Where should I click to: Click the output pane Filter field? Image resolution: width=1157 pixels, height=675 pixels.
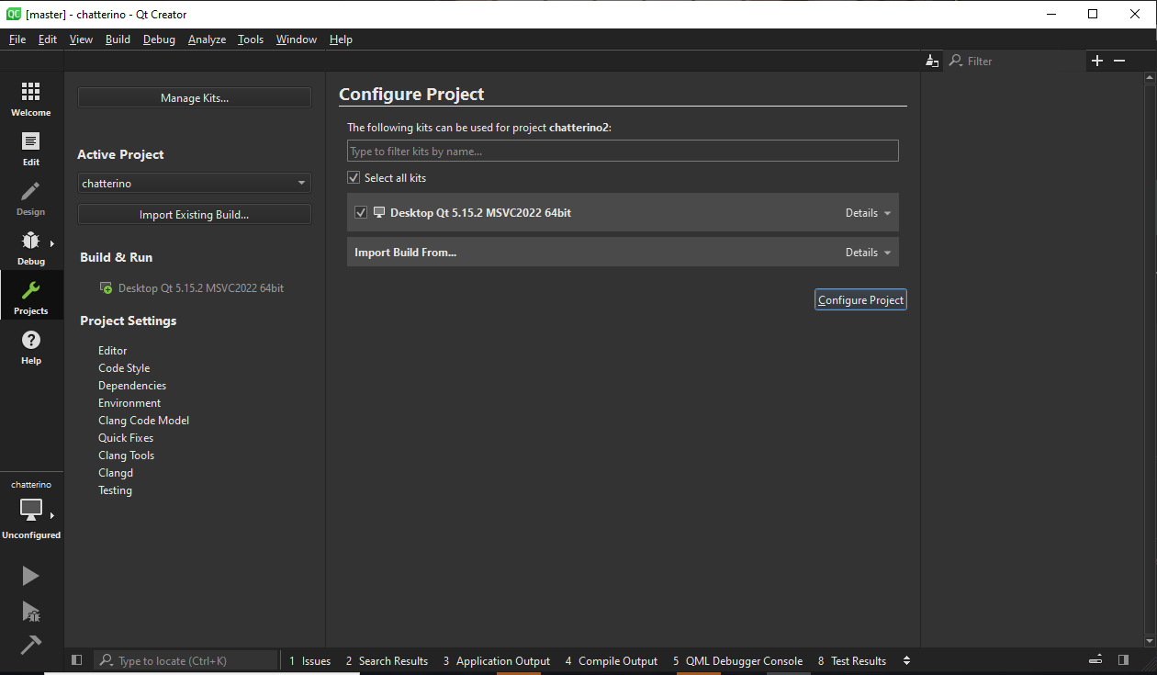click(1015, 61)
